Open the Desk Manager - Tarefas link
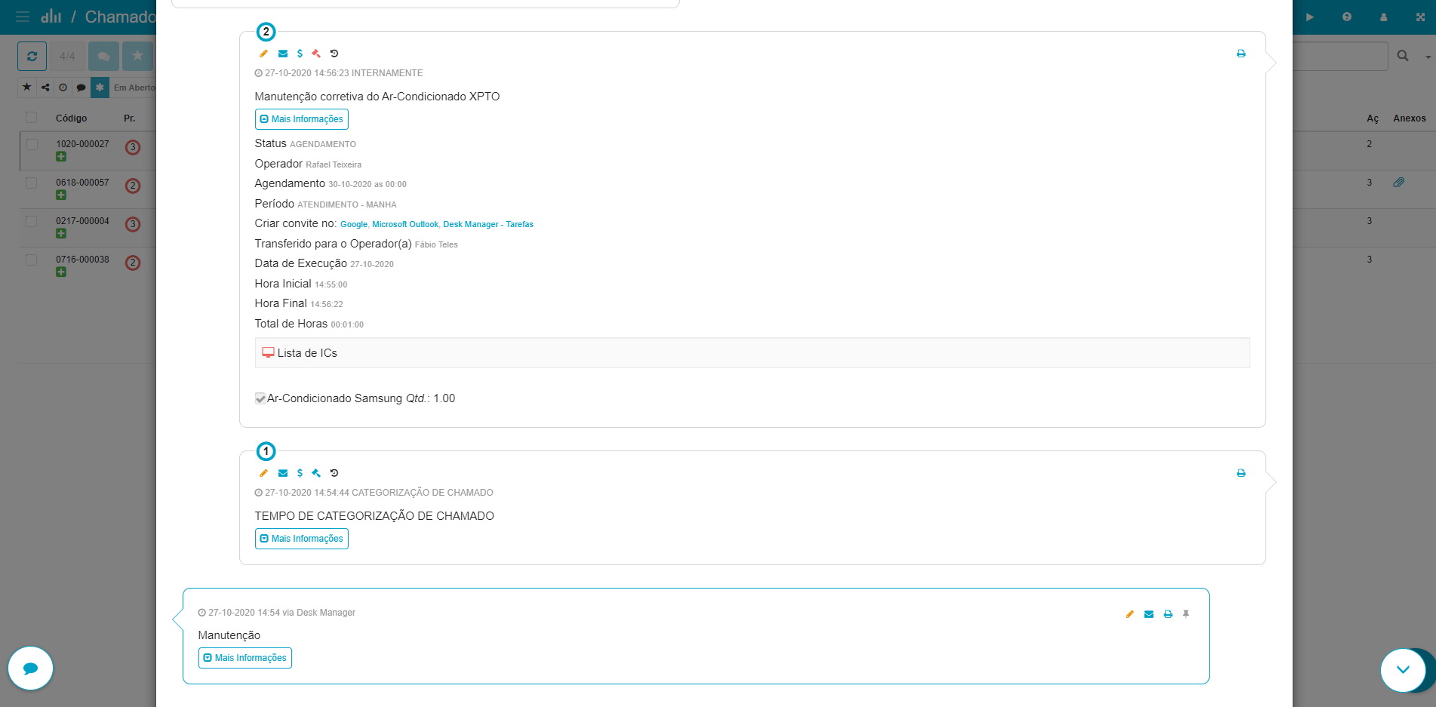The image size is (1436, 707). 488,225
